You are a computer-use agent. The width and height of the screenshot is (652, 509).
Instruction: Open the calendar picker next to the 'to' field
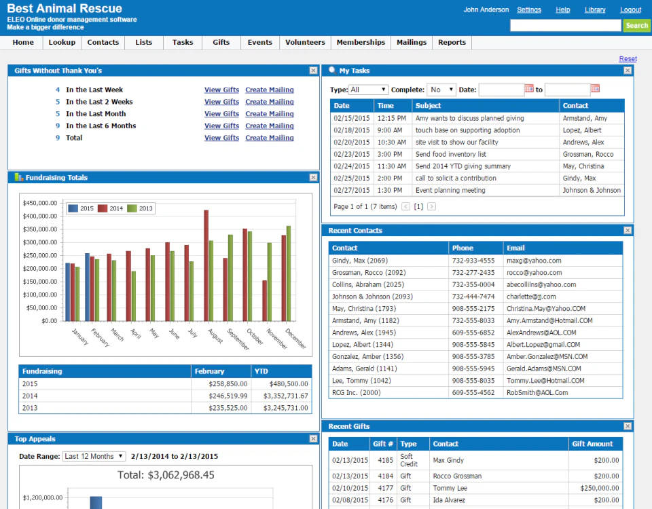[x=595, y=88]
